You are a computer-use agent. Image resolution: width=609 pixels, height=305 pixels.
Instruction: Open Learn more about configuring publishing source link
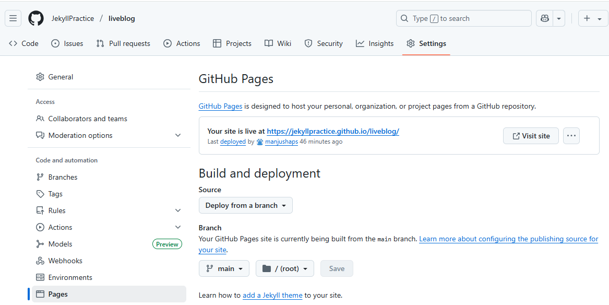click(508, 239)
